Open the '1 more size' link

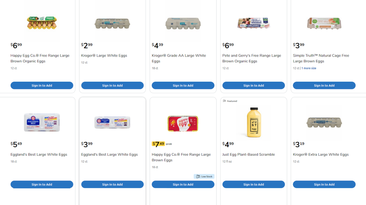point(309,68)
